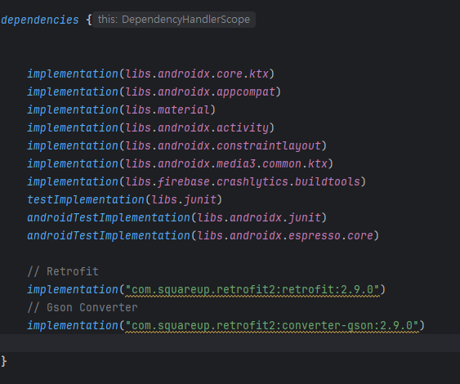The height and width of the screenshot is (384, 460).
Task: Click the dependencies keyword
Action: (40, 20)
